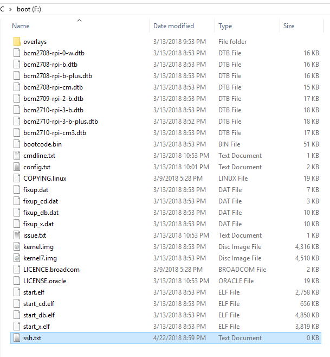Select the file name COPYING.linux

[44, 178]
